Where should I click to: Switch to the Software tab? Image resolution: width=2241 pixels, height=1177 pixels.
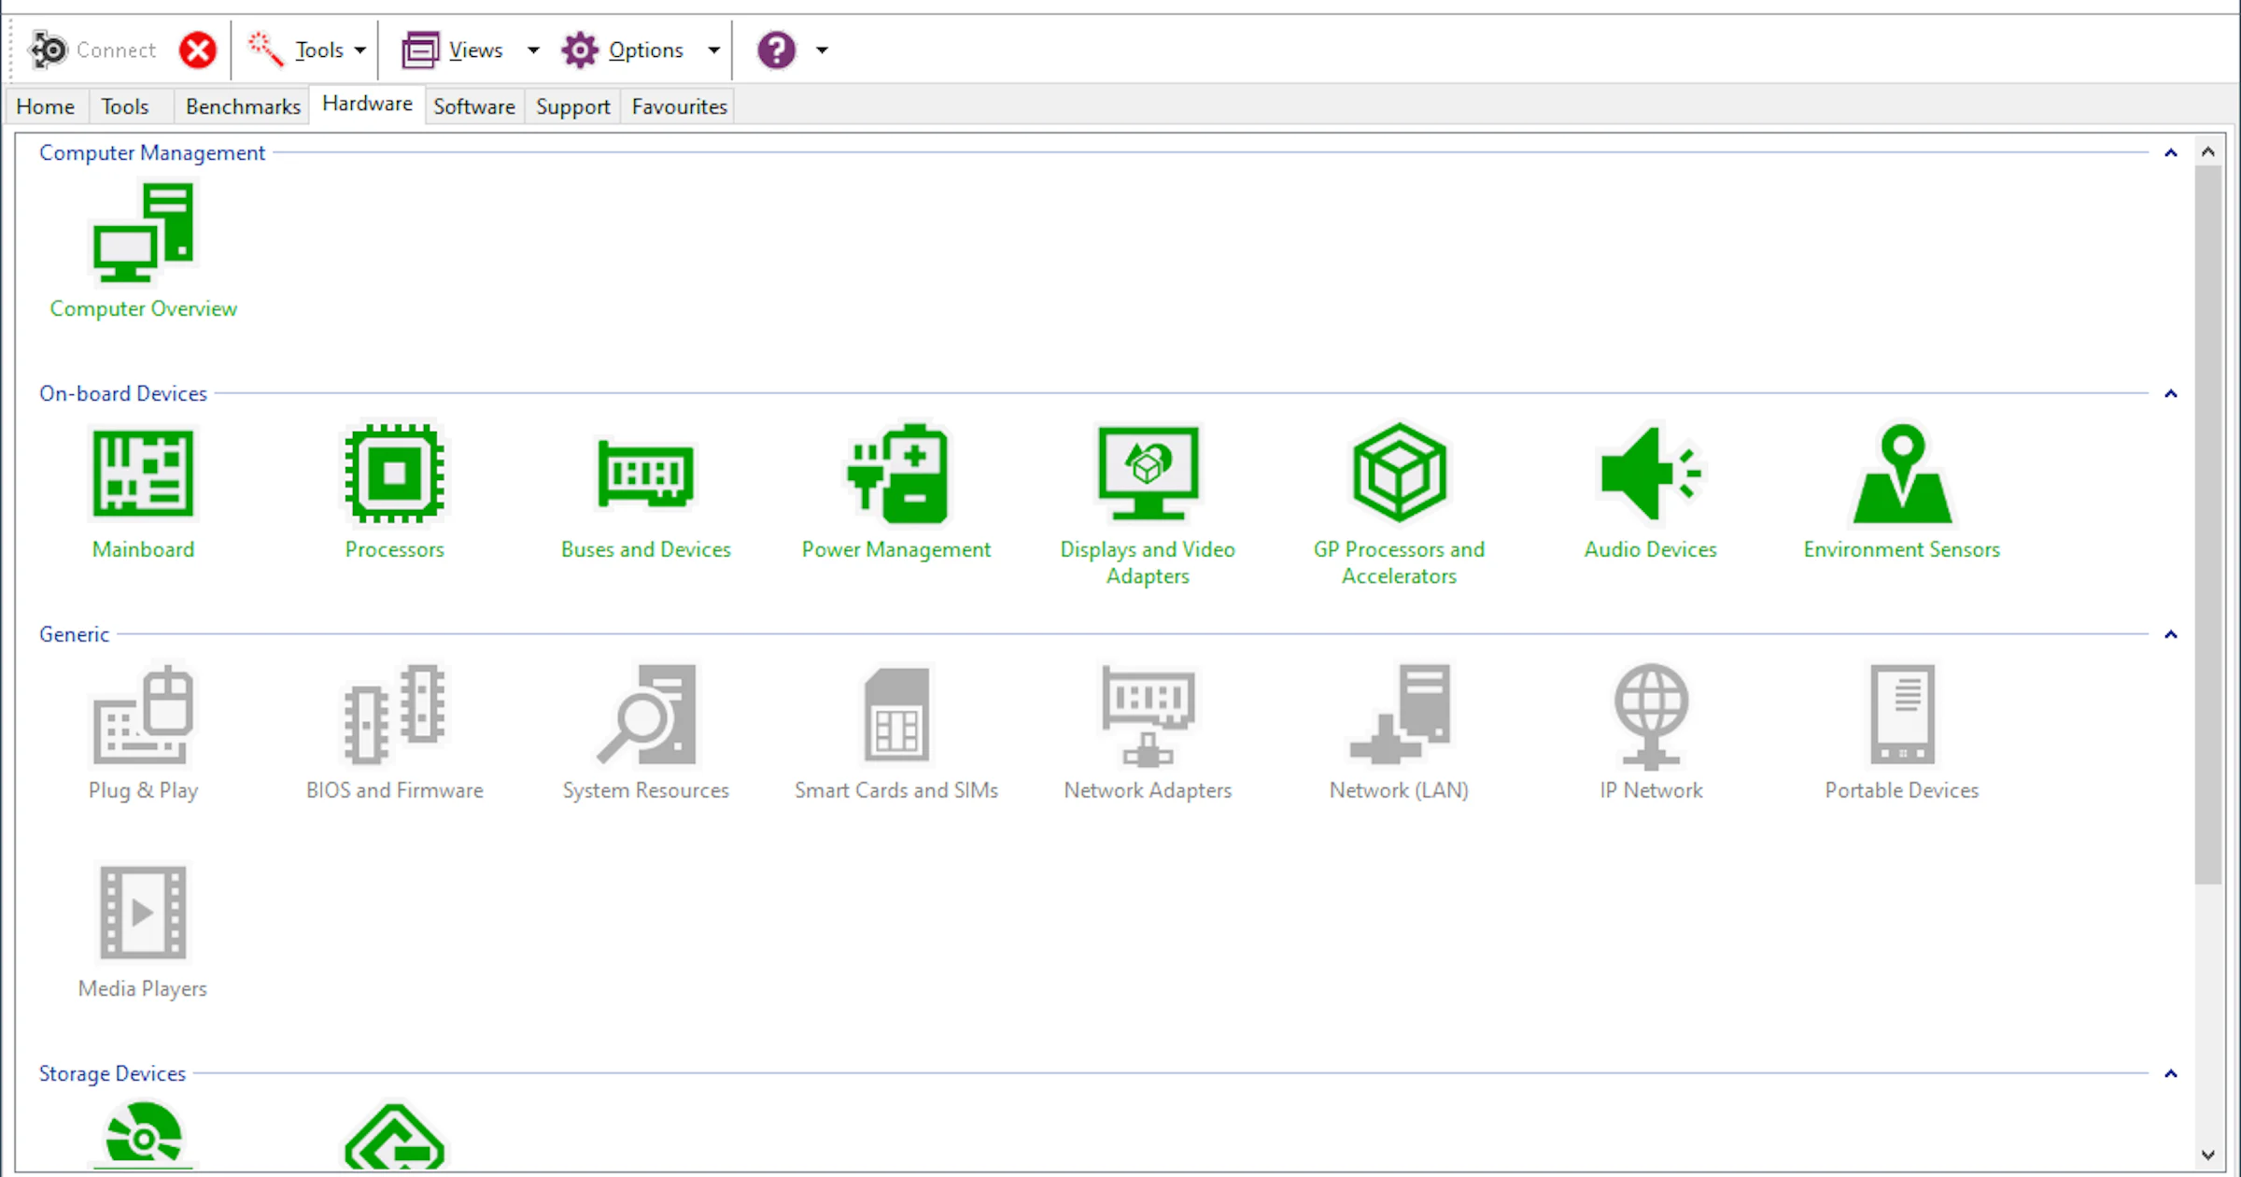pyautogui.click(x=474, y=106)
